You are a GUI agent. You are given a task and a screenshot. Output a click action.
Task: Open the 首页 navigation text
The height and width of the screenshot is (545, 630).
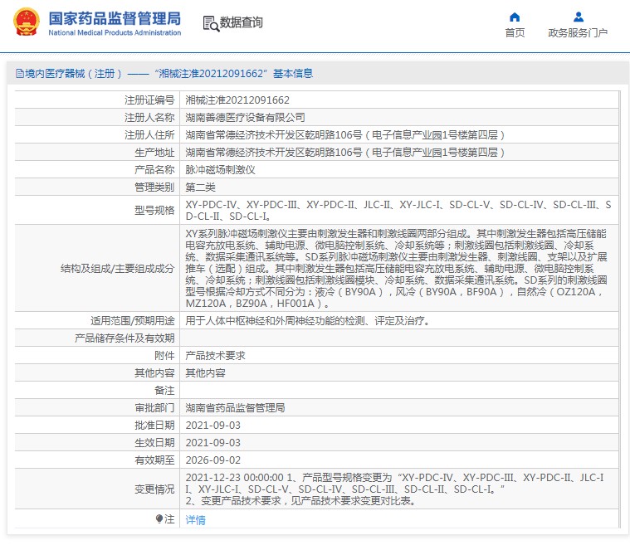(x=515, y=33)
